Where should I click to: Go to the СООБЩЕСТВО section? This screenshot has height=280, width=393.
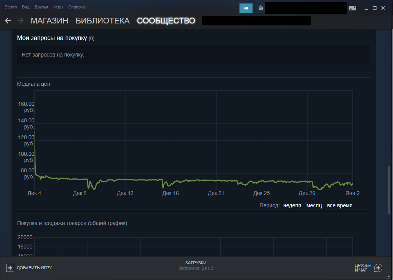pyautogui.click(x=166, y=21)
